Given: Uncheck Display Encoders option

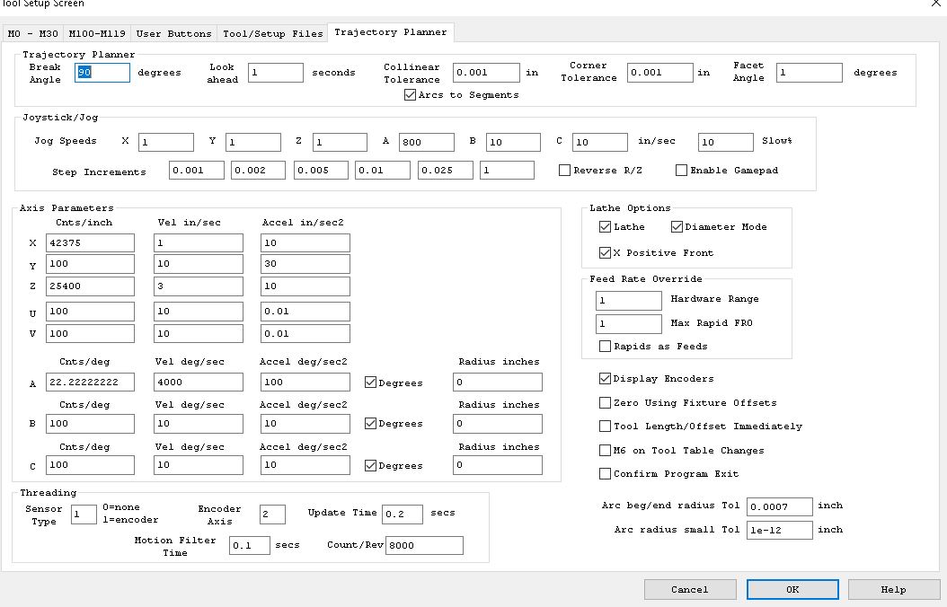Looking at the screenshot, I should coord(605,379).
